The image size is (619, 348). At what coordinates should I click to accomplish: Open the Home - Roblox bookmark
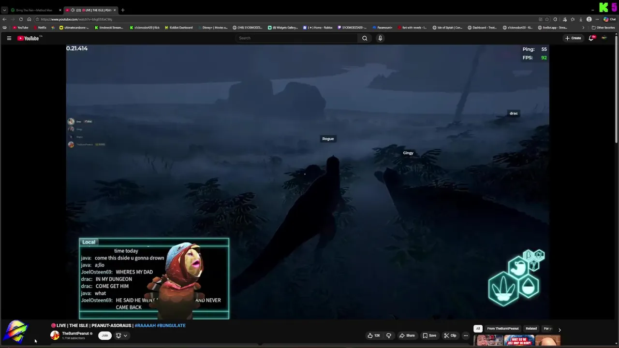click(318, 28)
